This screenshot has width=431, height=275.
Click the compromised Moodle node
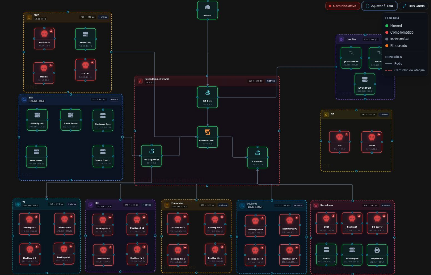pos(44,72)
